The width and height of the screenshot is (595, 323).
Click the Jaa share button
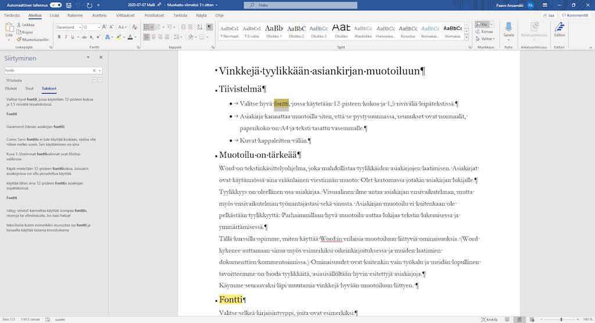(549, 15)
